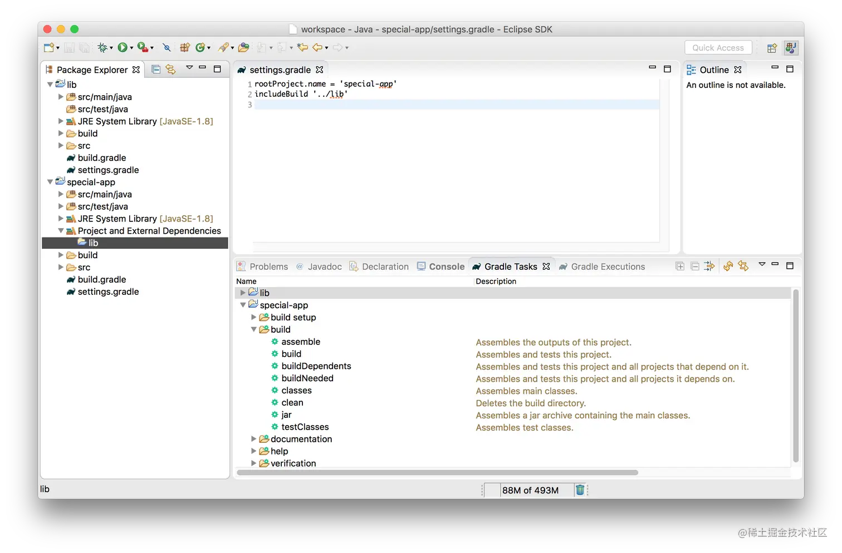Viewport: 842px width, 553px height.
Task: Open the Debug dropdown arrow
Action: point(111,48)
